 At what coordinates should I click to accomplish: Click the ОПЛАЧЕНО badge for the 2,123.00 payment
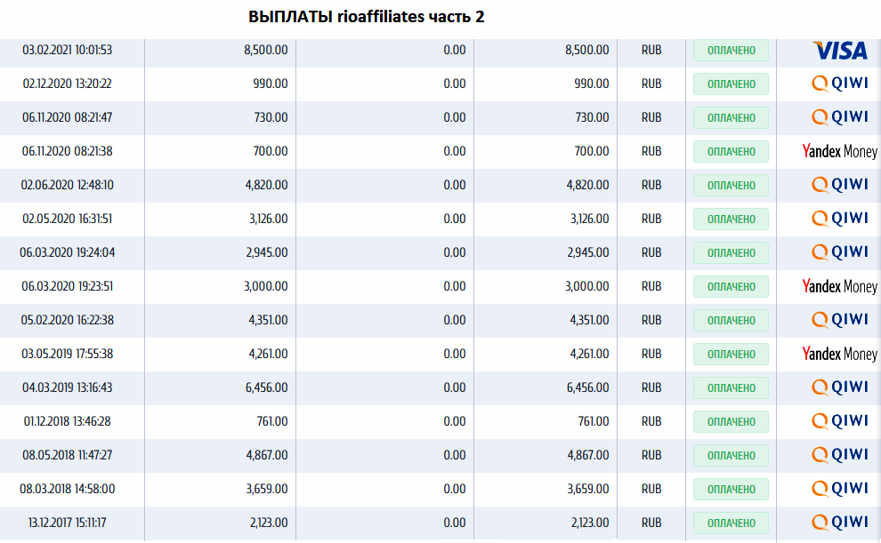point(731,523)
